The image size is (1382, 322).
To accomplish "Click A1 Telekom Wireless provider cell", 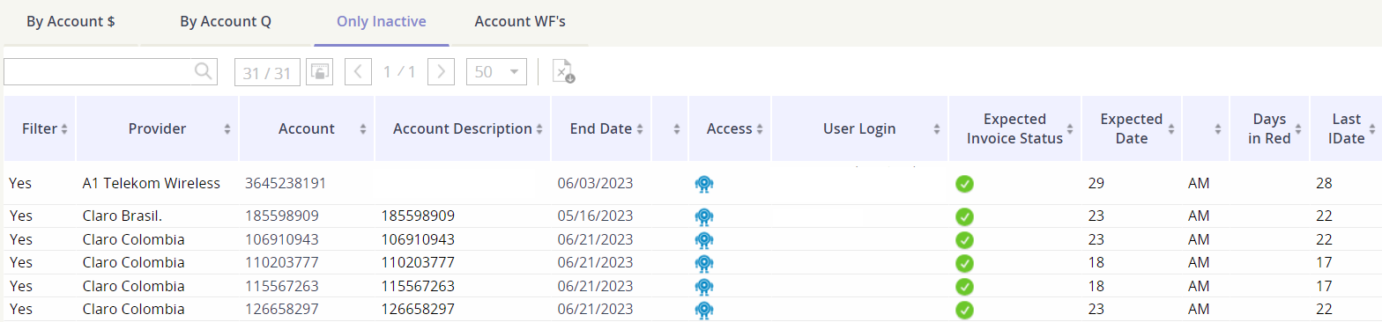I will point(151,183).
